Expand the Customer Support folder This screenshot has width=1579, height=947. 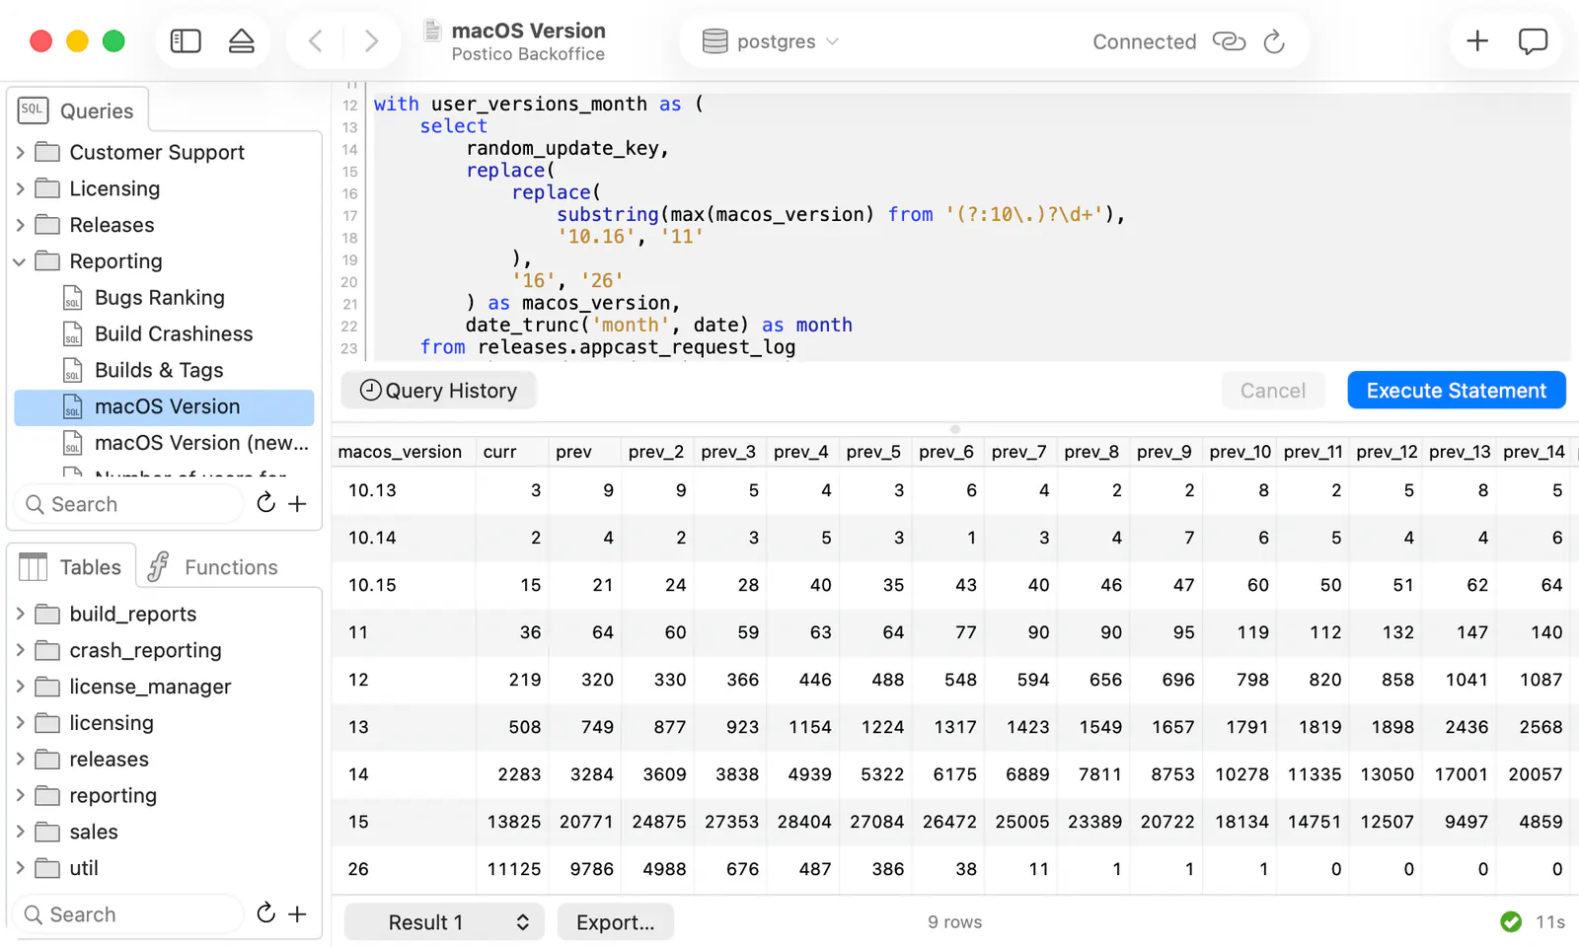point(20,153)
